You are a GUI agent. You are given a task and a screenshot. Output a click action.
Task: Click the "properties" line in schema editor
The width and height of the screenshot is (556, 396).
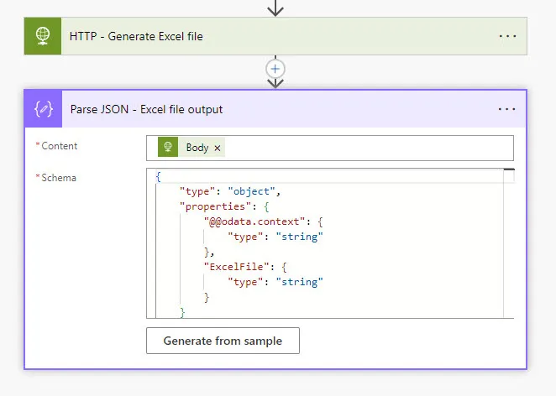224,206
